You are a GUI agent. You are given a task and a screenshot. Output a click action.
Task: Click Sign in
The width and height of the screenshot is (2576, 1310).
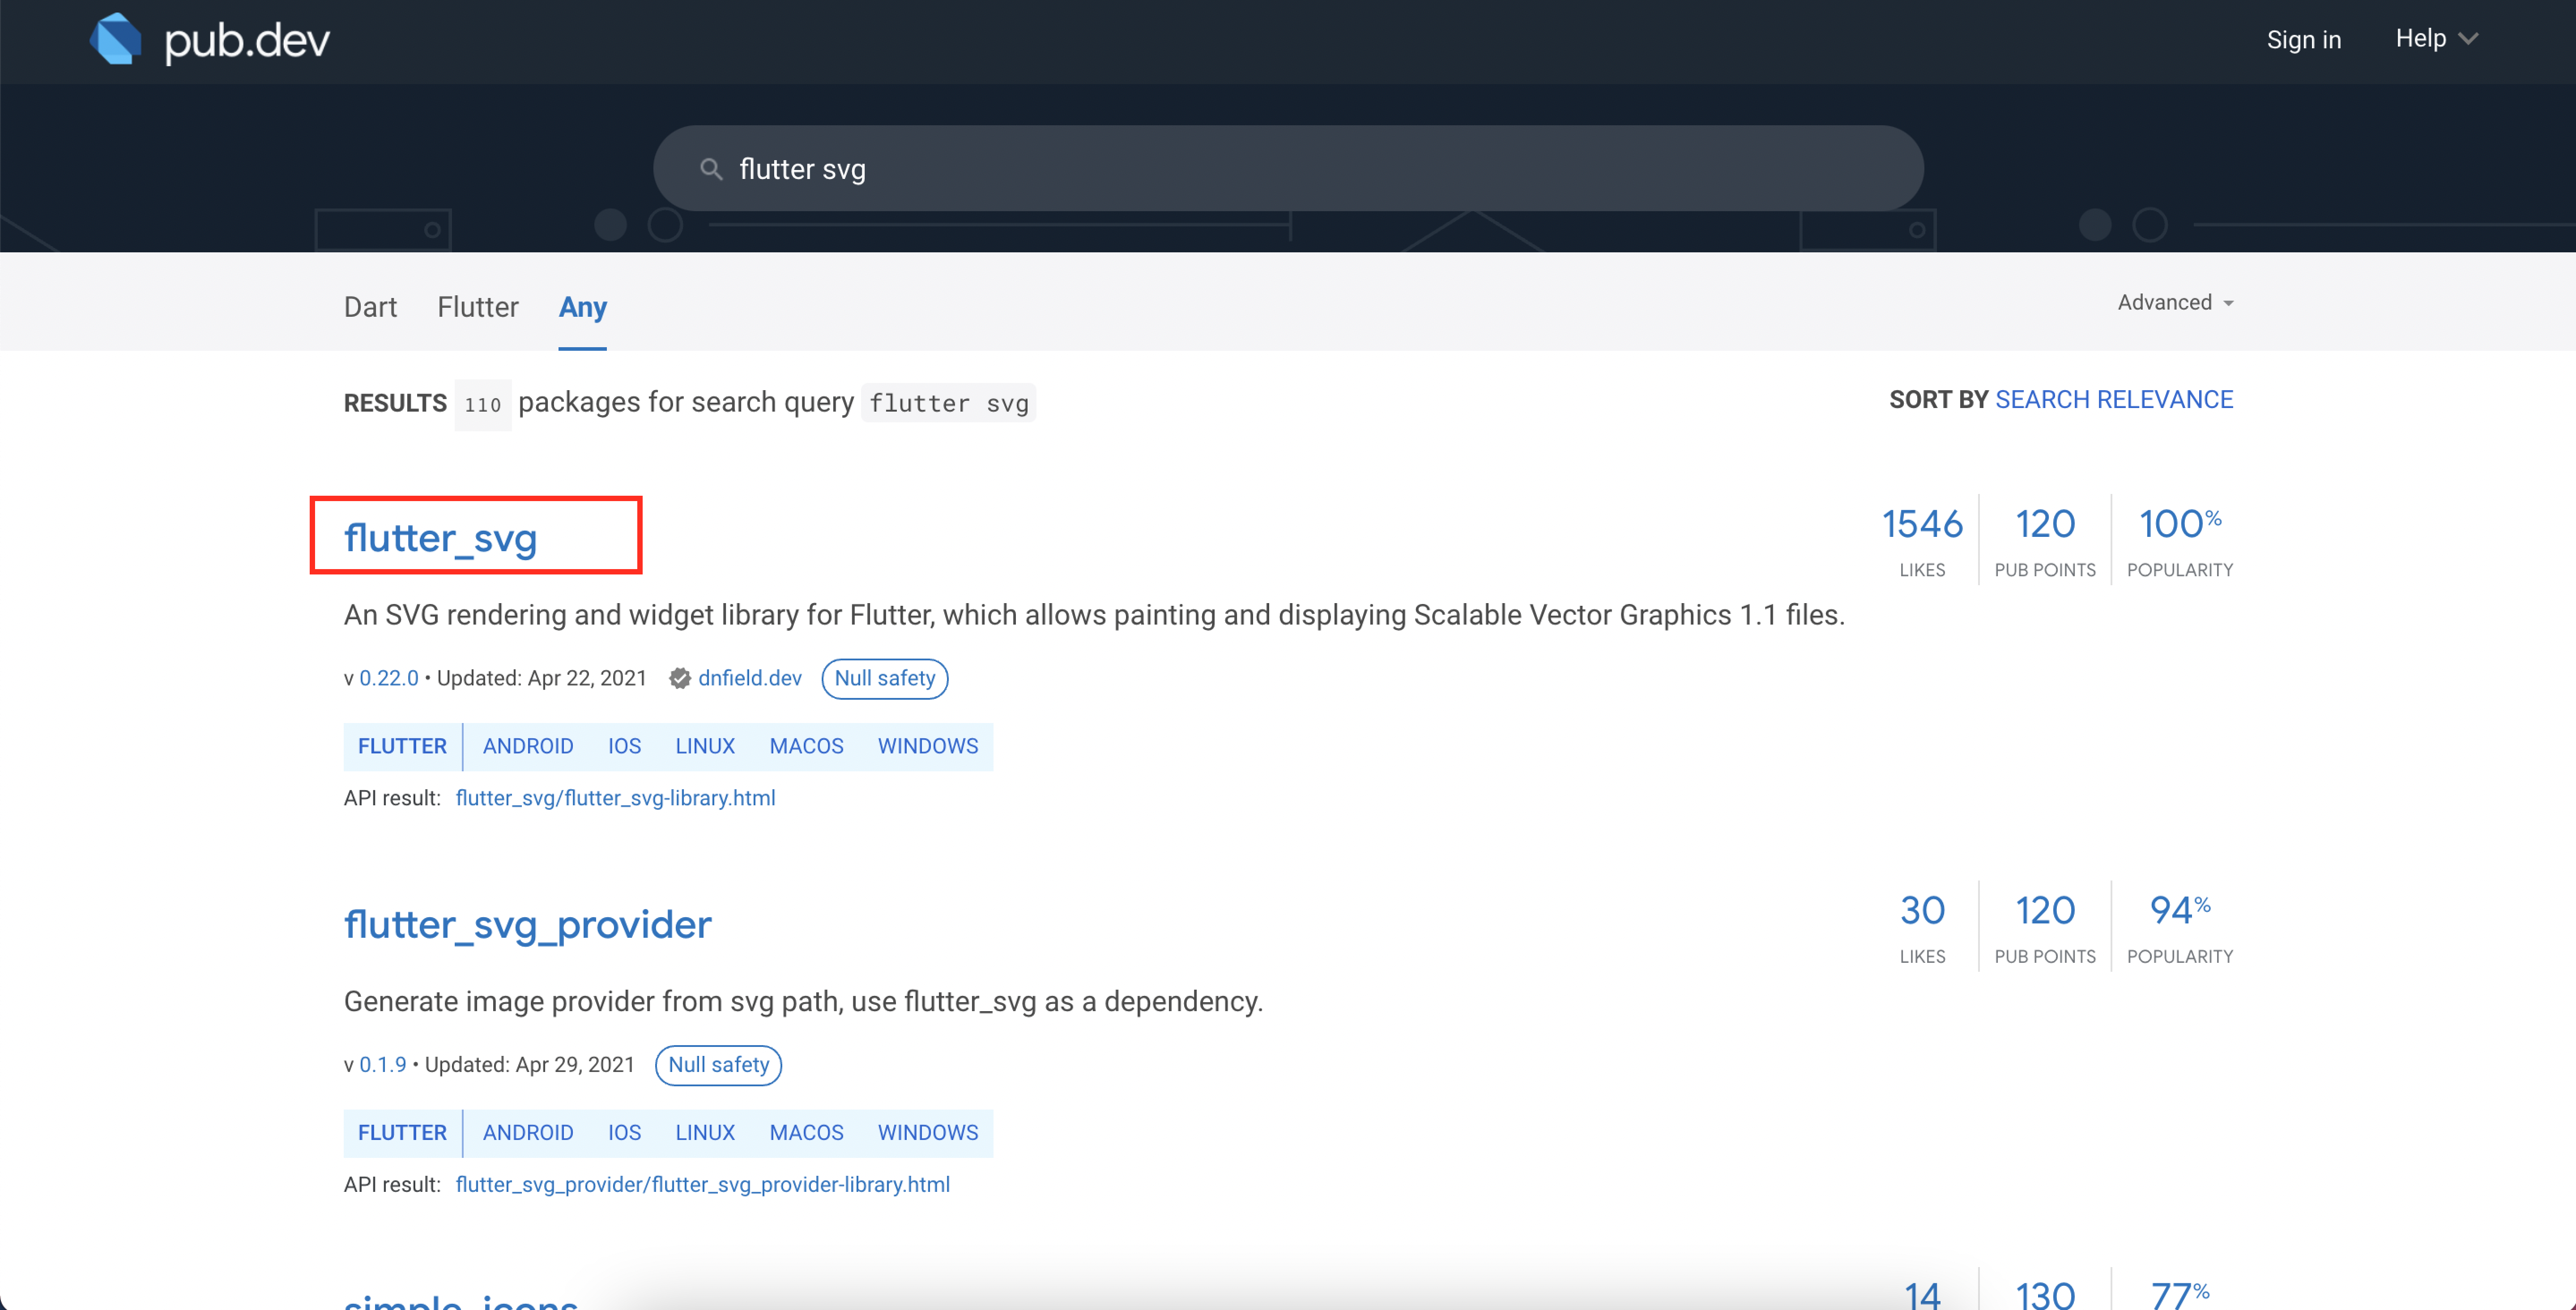point(2304,40)
